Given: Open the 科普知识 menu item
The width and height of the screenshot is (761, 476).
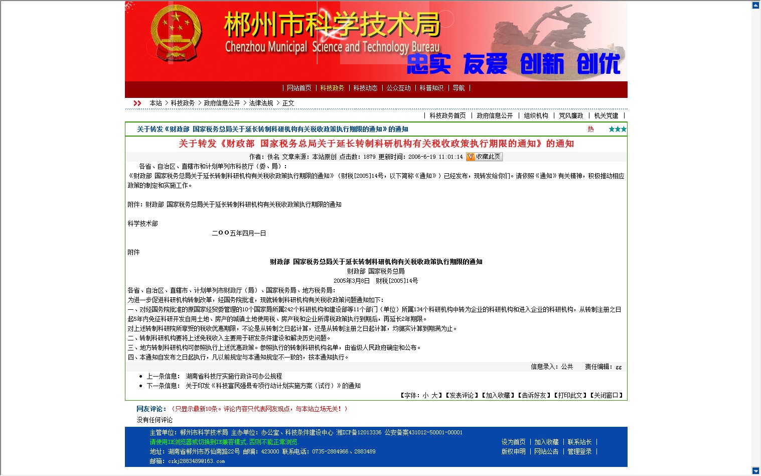Looking at the screenshot, I should pyautogui.click(x=431, y=88).
